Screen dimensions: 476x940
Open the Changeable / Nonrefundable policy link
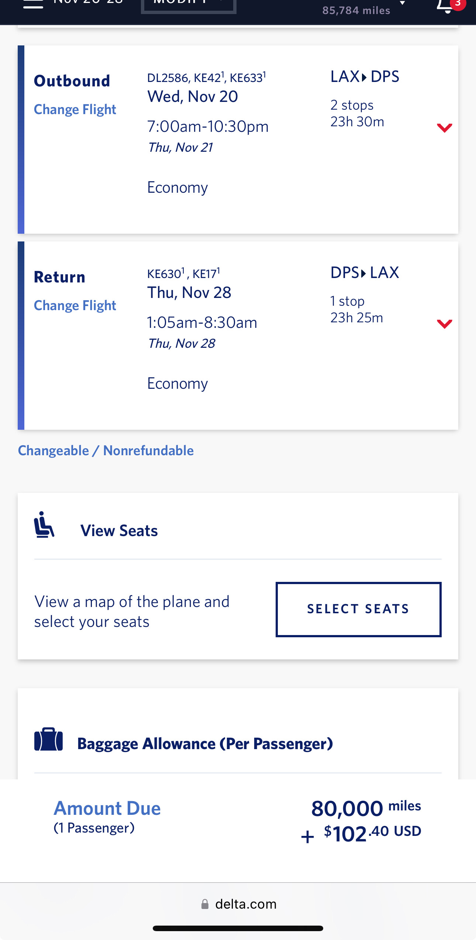click(x=106, y=450)
